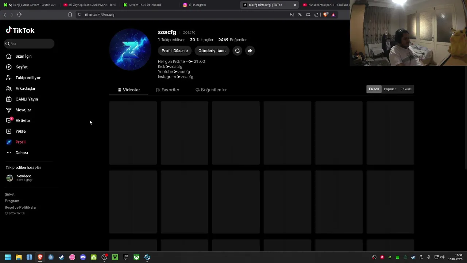Viewport: 467px width, 263px height.
Task: Open Brave Shields icon
Action: pos(326,15)
